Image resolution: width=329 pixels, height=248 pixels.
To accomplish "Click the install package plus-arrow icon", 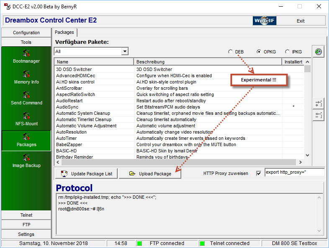I will pyautogui.click(x=319, y=104).
